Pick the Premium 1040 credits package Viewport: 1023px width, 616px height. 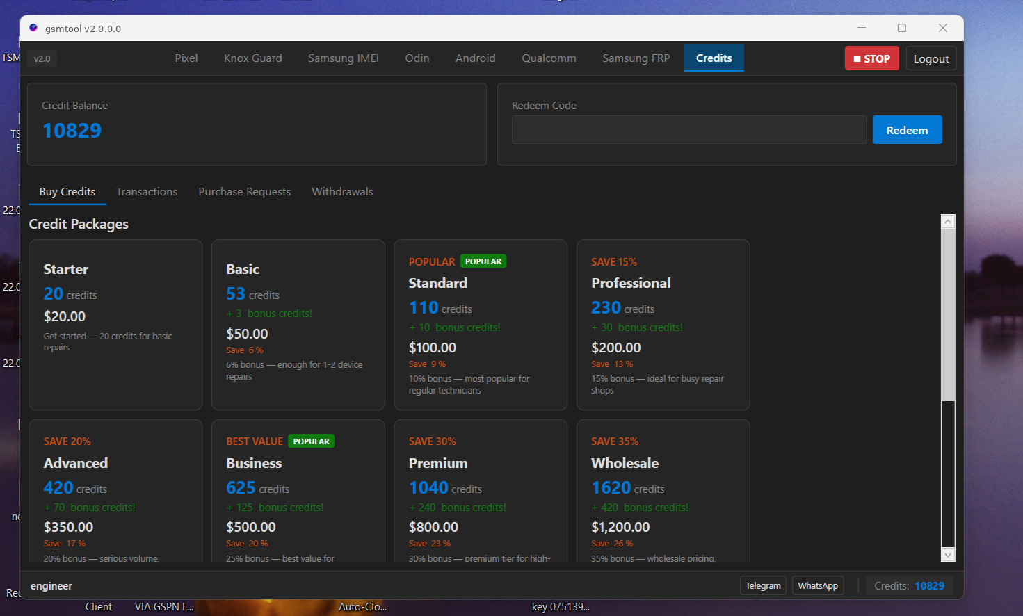coord(481,491)
